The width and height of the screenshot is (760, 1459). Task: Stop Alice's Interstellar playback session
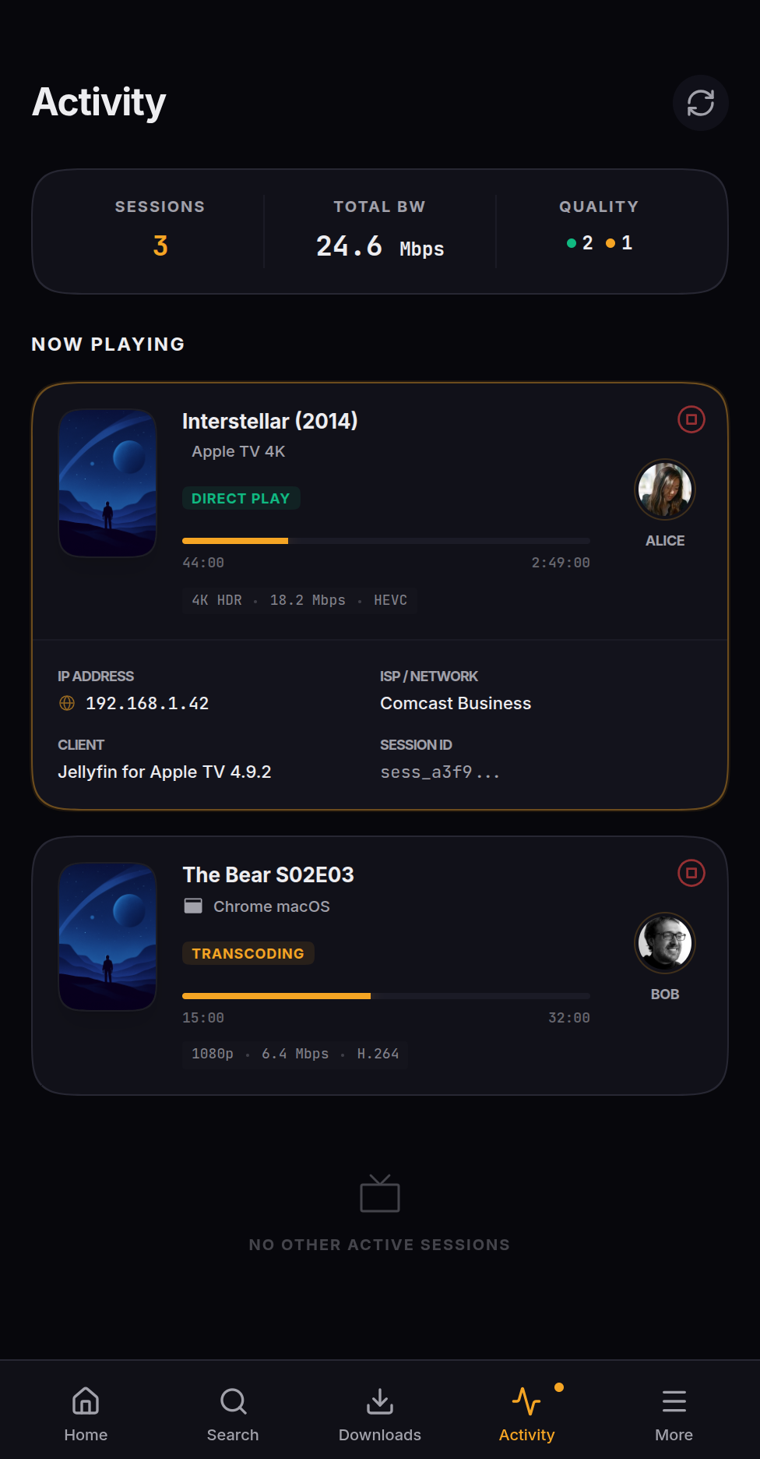tap(691, 419)
